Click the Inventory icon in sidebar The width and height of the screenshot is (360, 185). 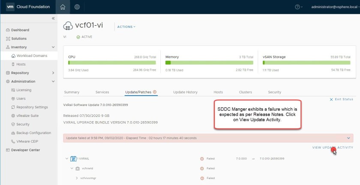click(8, 47)
